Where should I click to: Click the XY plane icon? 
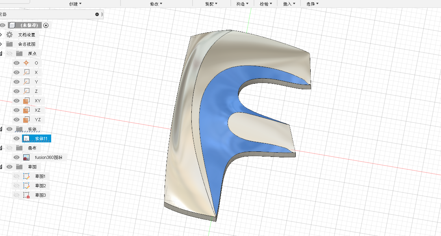click(x=26, y=101)
